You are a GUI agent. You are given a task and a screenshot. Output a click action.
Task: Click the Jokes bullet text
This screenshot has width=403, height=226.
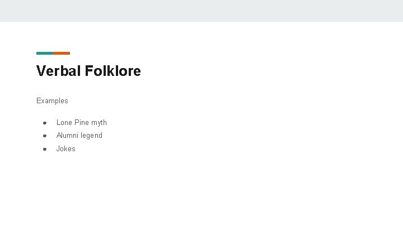point(65,149)
